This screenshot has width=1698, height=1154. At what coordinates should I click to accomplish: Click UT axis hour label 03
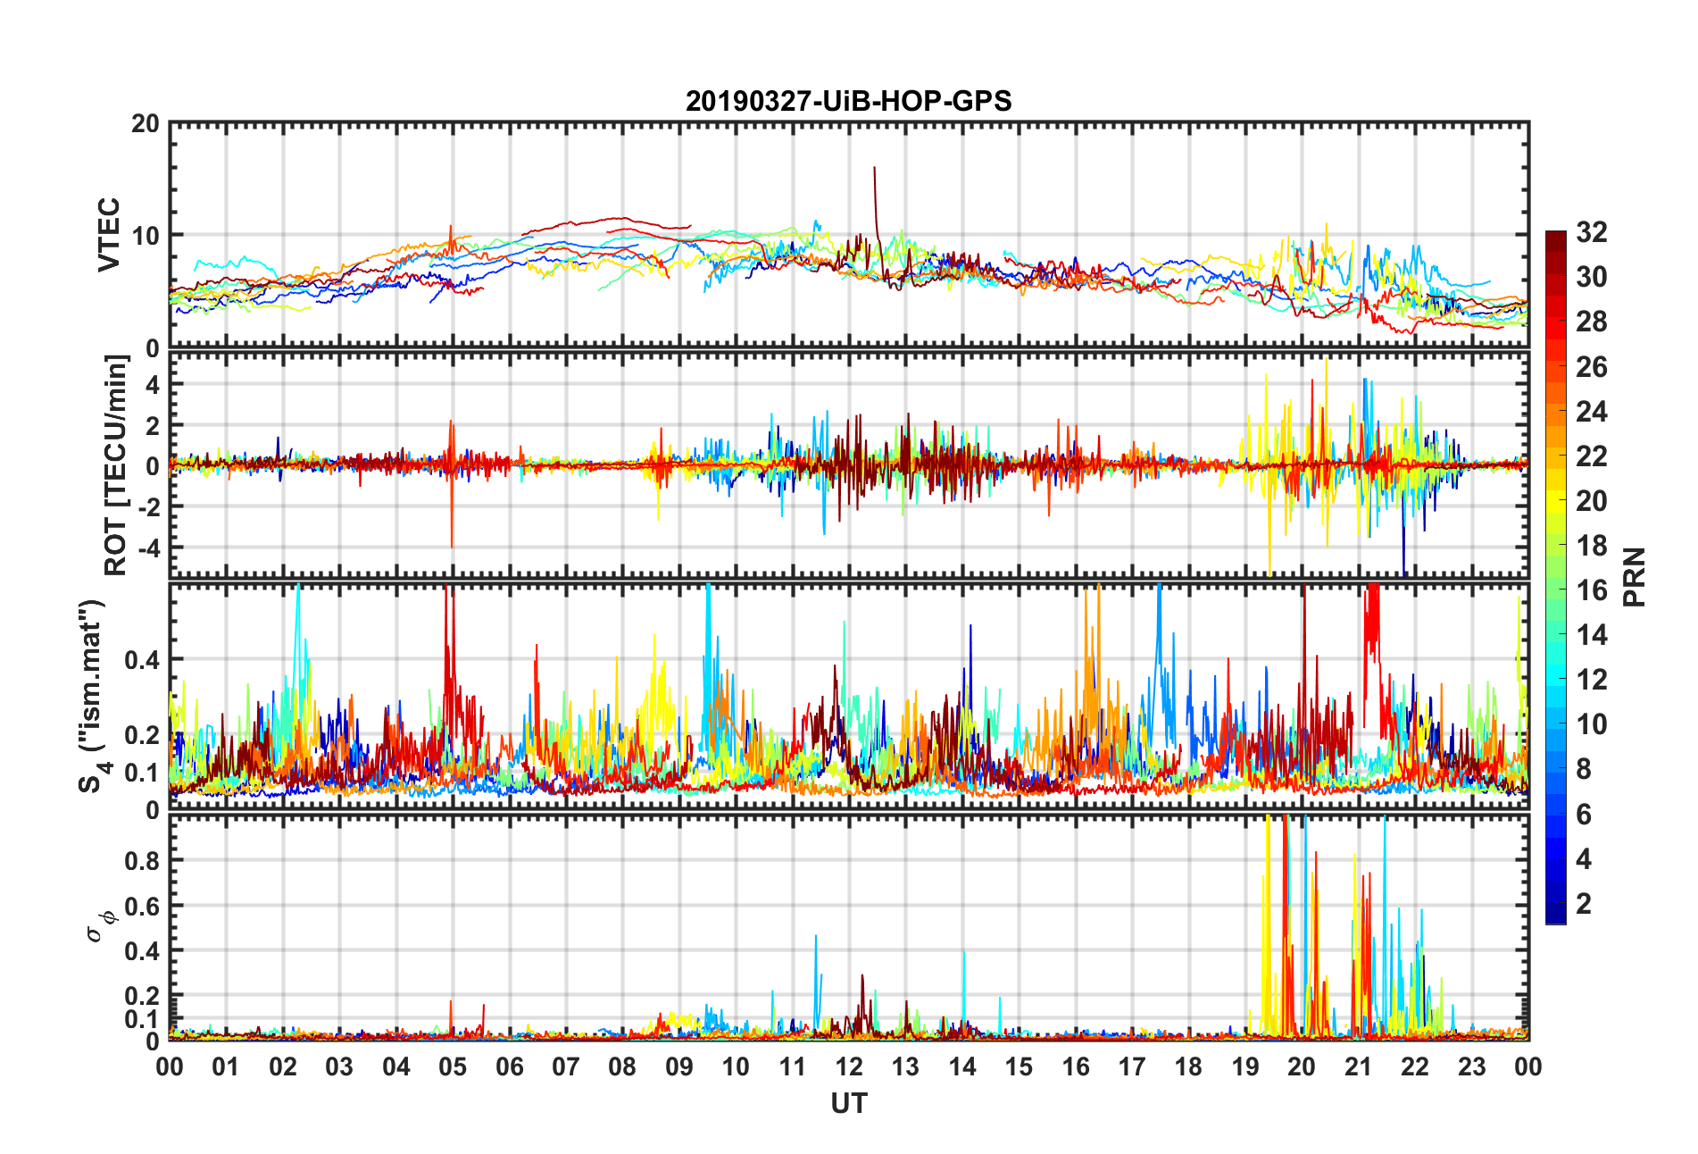339,1066
